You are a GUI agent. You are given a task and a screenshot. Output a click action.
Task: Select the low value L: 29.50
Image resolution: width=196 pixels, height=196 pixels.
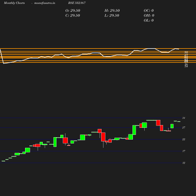click(112, 16)
